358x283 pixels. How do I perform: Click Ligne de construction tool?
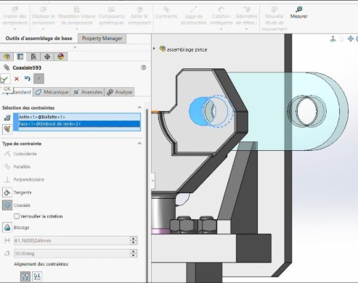coord(193,16)
